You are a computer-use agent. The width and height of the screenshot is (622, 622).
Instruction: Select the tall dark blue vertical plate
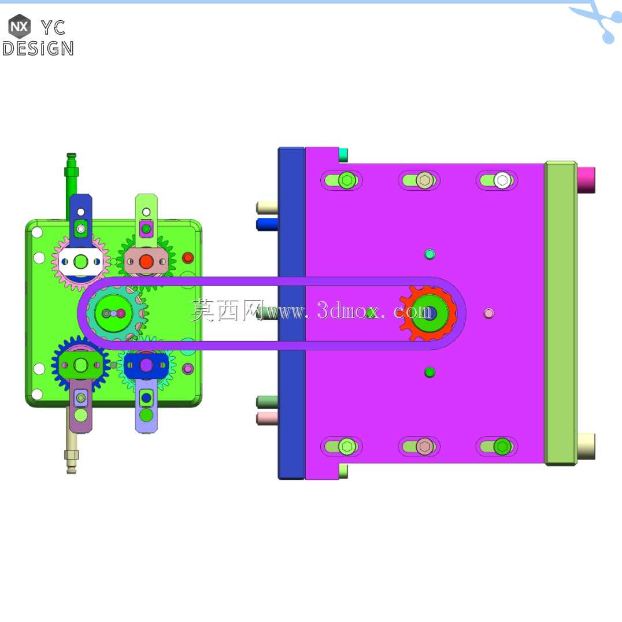click(x=291, y=313)
